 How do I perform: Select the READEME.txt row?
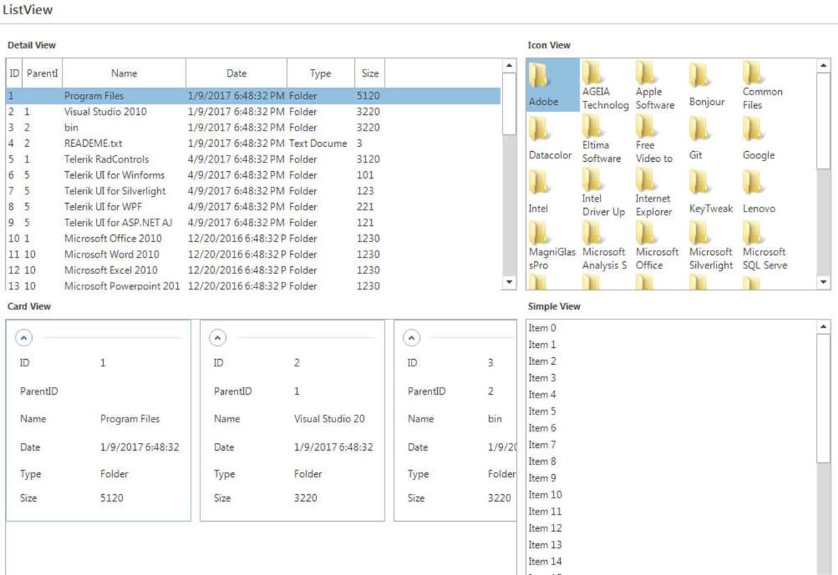[253, 143]
